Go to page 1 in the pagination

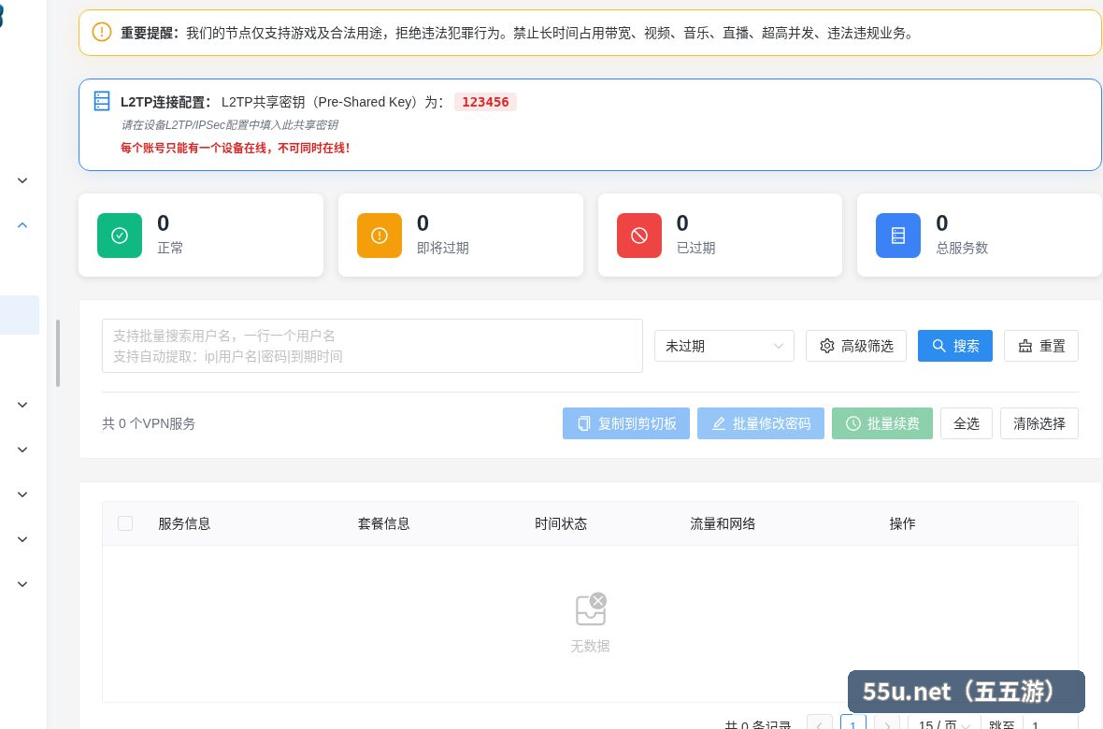point(853,723)
